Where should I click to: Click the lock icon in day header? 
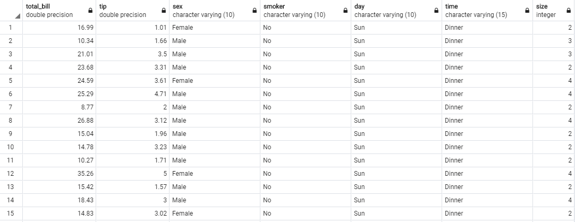(436, 11)
